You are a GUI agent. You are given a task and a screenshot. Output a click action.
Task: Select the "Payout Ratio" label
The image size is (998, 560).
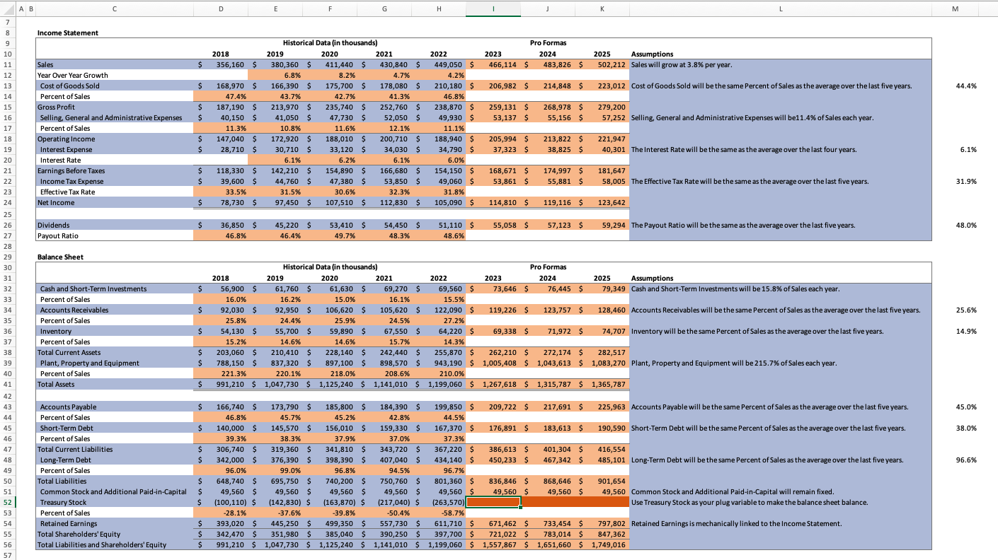pyautogui.click(x=58, y=235)
